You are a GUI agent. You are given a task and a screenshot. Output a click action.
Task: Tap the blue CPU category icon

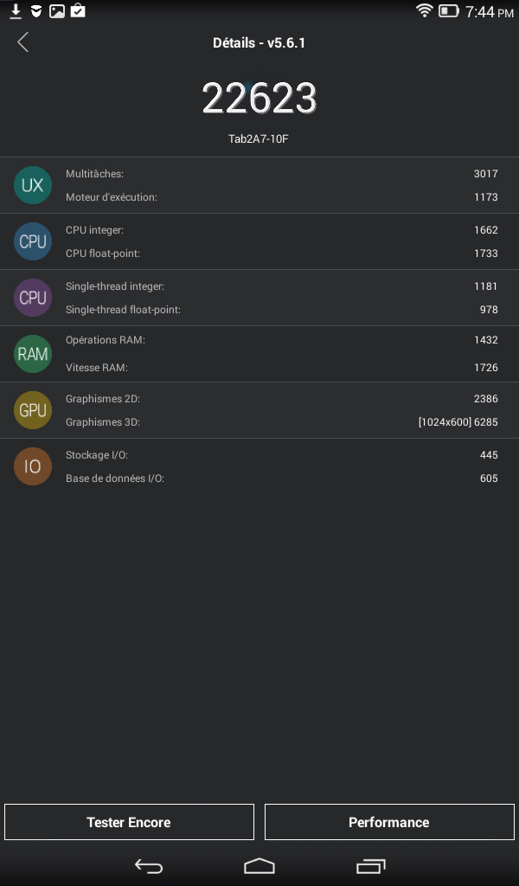click(33, 241)
